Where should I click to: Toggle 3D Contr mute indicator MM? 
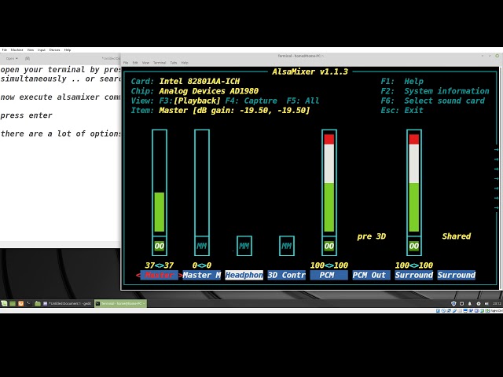(x=286, y=246)
